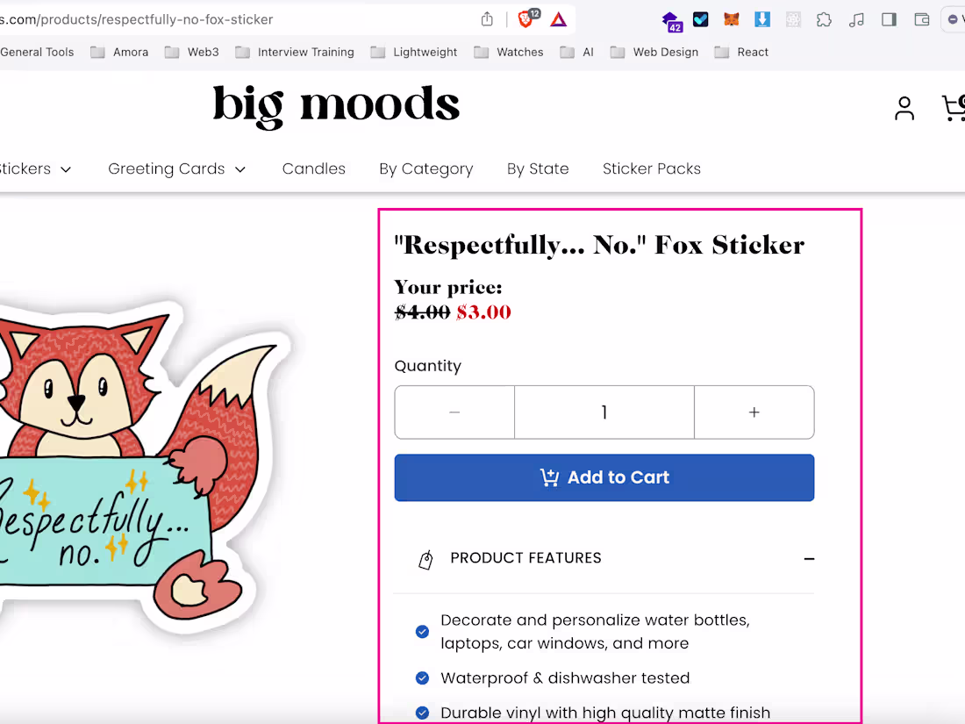Toggle the browser sidebar panel icon
The height and width of the screenshot is (724, 965).
(889, 19)
